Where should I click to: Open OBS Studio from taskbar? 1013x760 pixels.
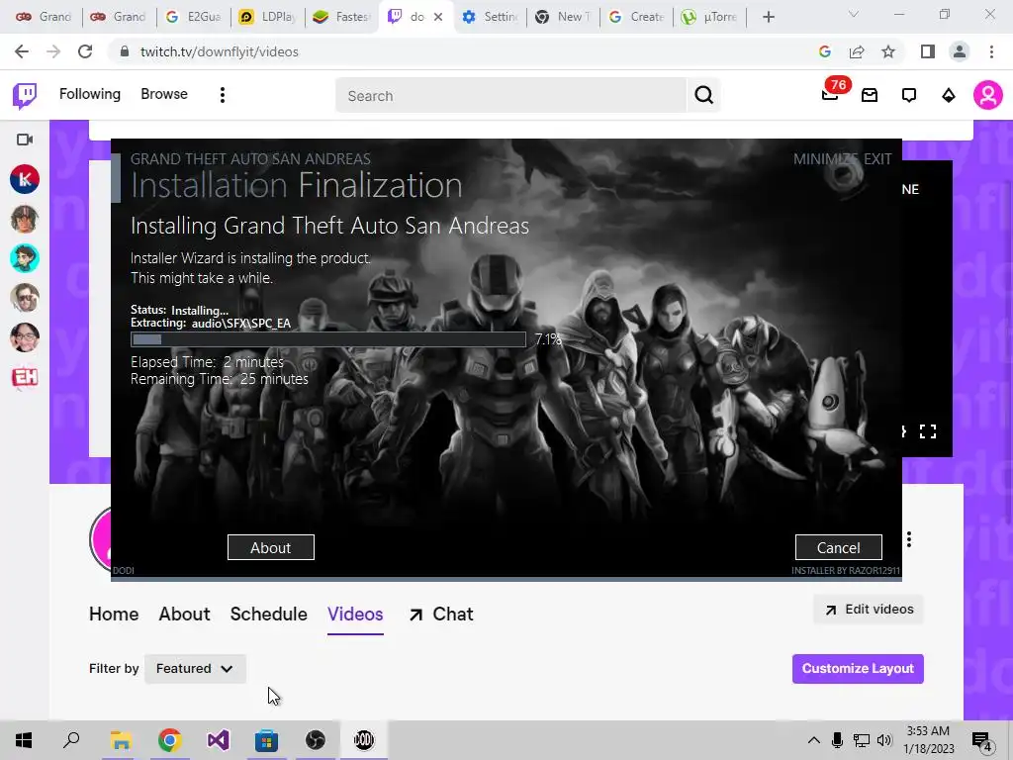(316, 740)
